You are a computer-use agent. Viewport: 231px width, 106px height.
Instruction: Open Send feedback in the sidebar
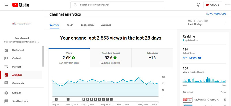point(21,101)
